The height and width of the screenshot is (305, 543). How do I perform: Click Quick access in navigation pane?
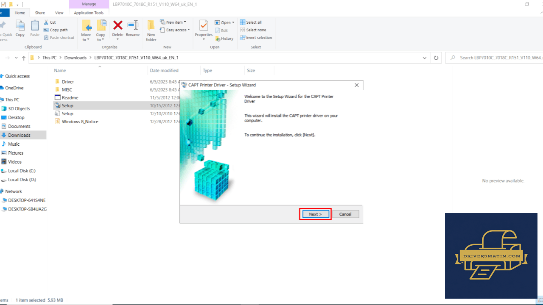(17, 76)
